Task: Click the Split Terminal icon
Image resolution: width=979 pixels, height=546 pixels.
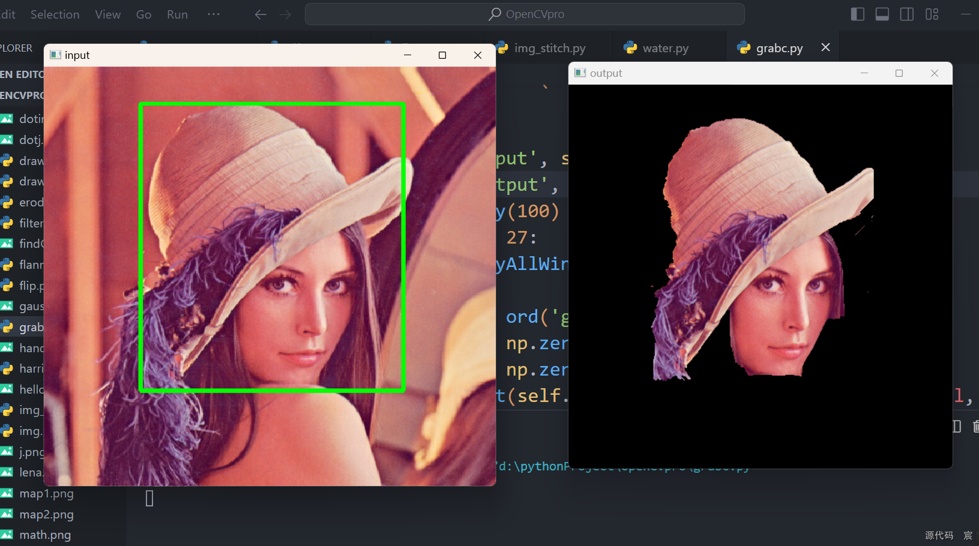Action: 957,427
